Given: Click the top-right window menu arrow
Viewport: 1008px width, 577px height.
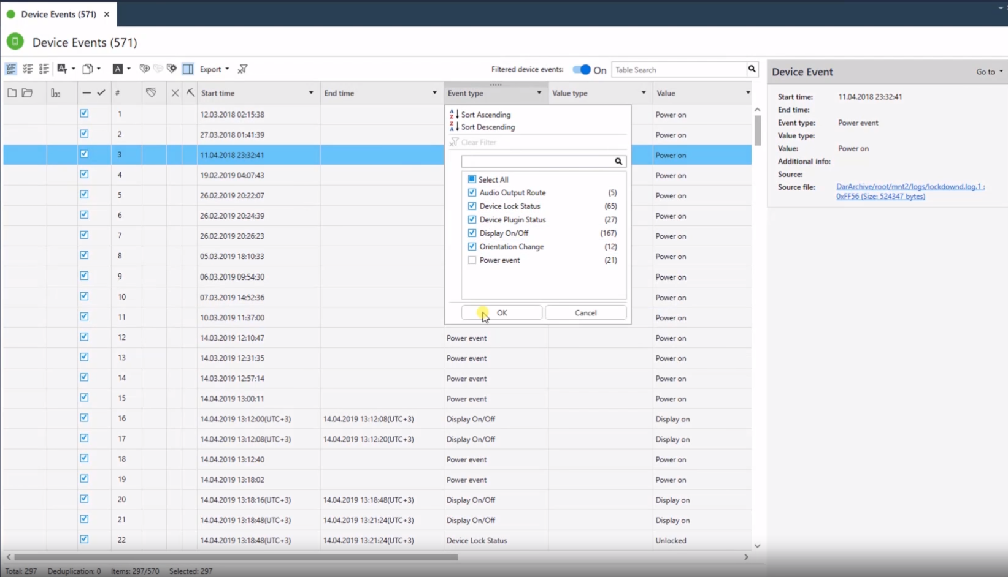Looking at the screenshot, I should (1001, 7).
